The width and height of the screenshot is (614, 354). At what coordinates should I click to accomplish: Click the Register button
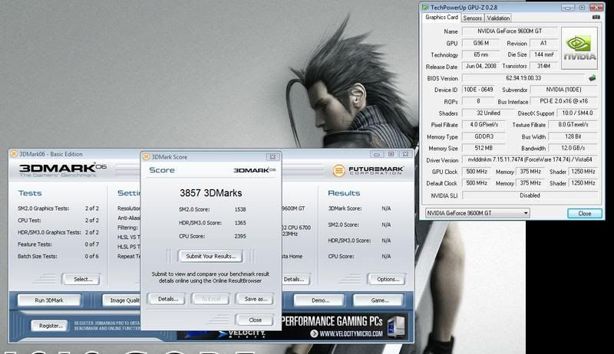[50, 326]
